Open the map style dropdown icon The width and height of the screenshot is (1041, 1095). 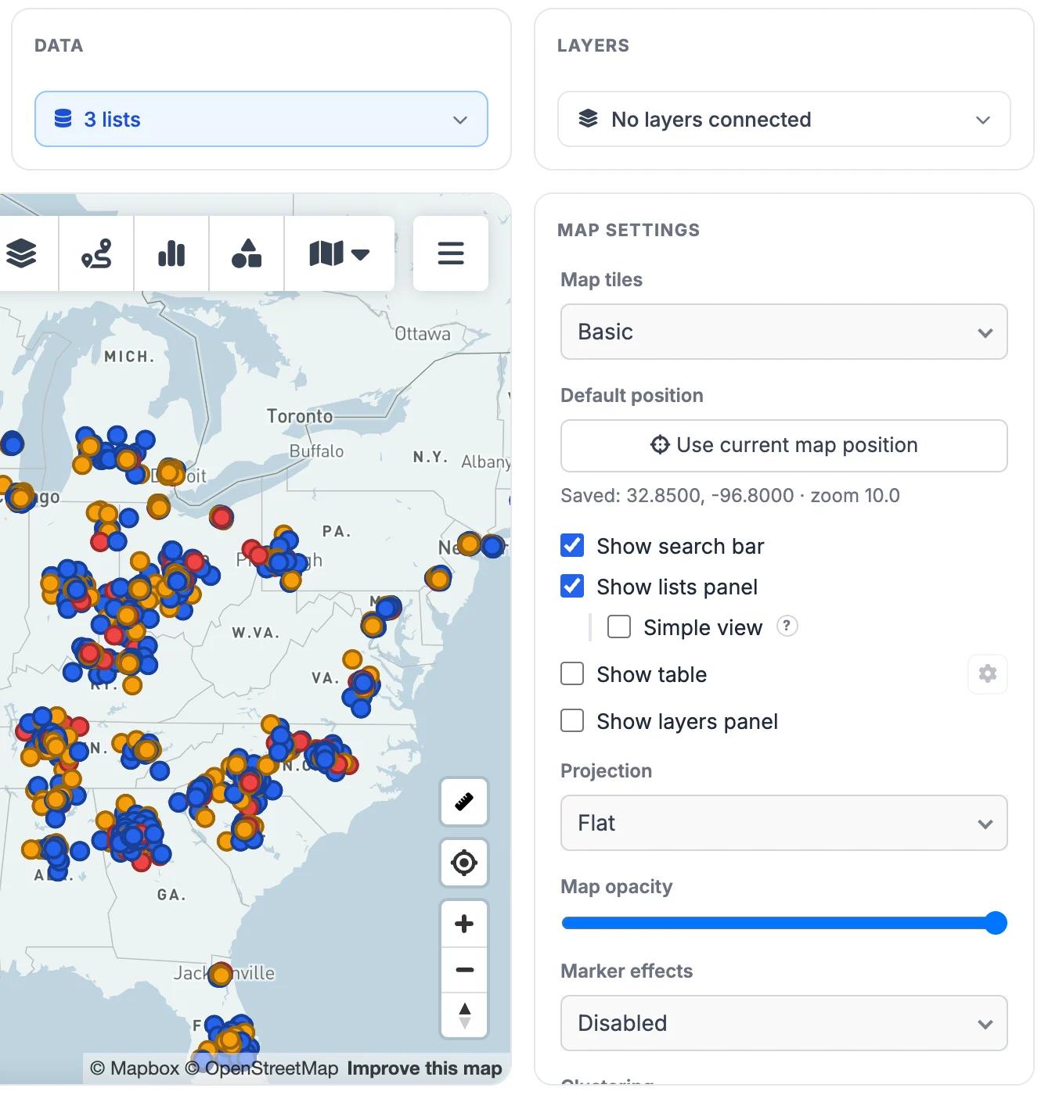pyautogui.click(x=339, y=253)
